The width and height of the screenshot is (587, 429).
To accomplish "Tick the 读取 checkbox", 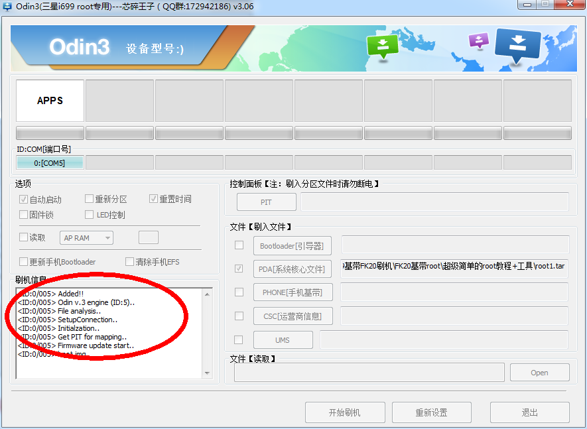I will [24, 237].
